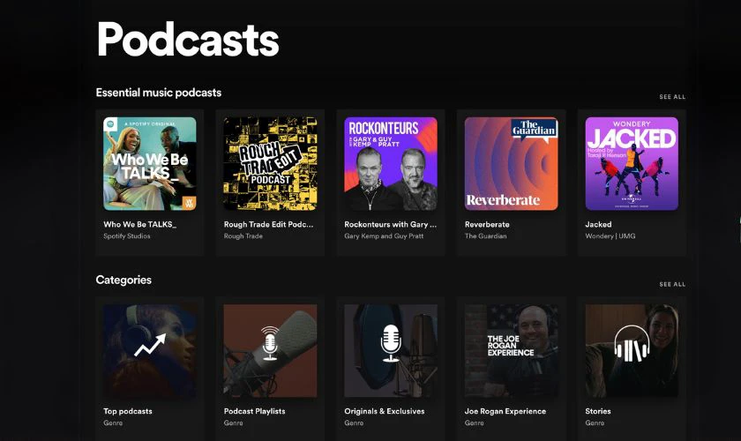
Task: Click the Rockonteurs with Gary ... title
Action: click(x=390, y=225)
